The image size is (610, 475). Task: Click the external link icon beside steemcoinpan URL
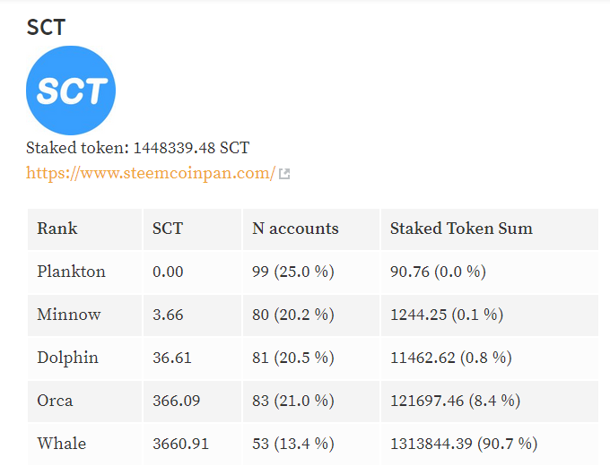click(284, 174)
